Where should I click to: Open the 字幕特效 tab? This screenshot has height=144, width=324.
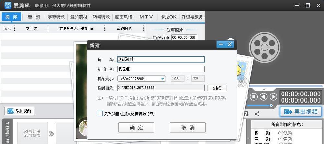[56, 17]
